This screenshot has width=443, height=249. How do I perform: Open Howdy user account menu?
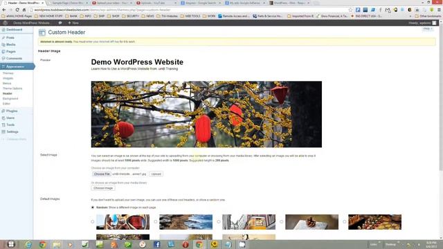[x=422, y=23]
